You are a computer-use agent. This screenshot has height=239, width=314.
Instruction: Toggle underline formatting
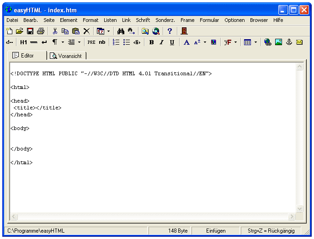172,42
